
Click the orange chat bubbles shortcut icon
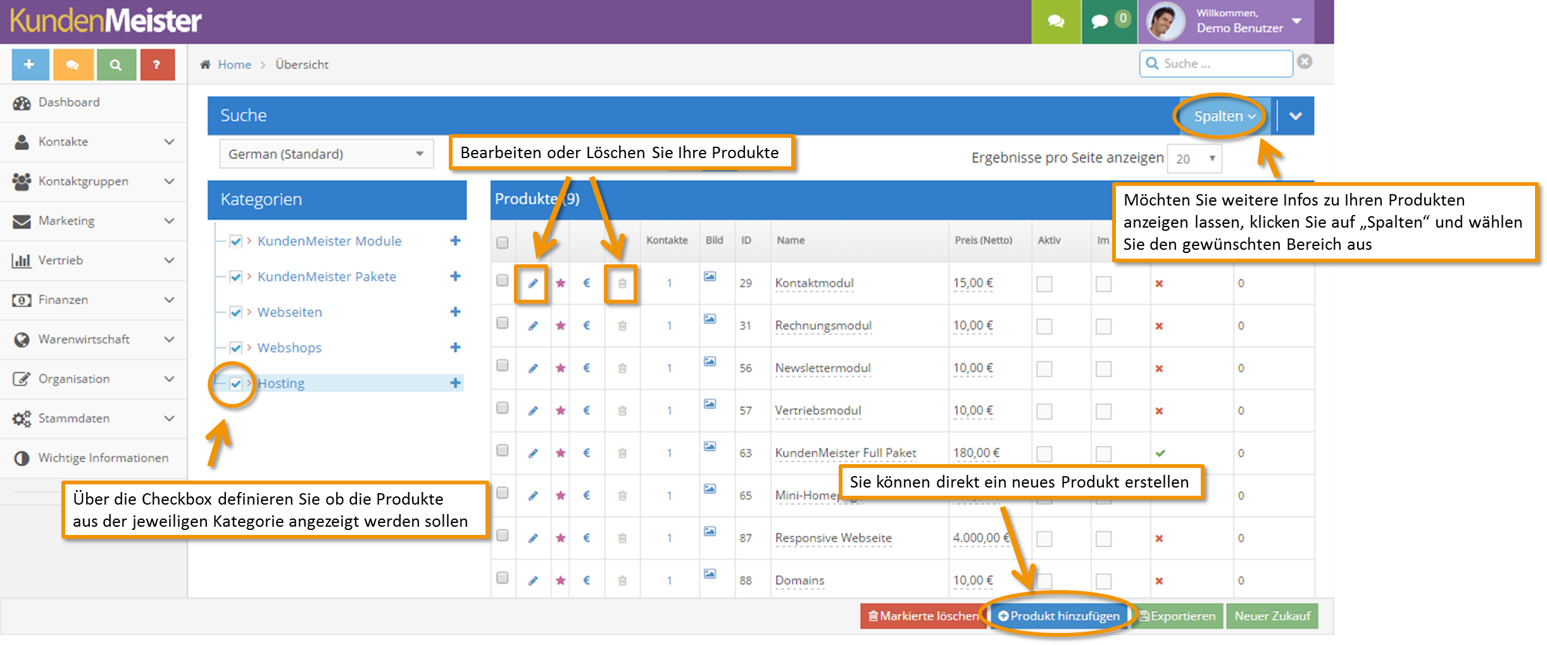click(x=73, y=64)
